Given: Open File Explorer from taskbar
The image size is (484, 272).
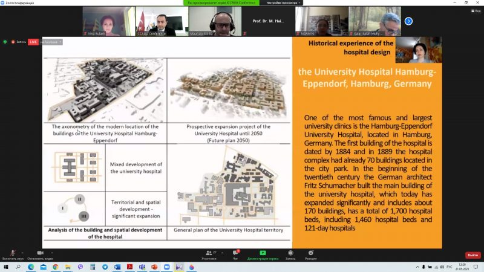Looking at the screenshot, I should point(68,267).
